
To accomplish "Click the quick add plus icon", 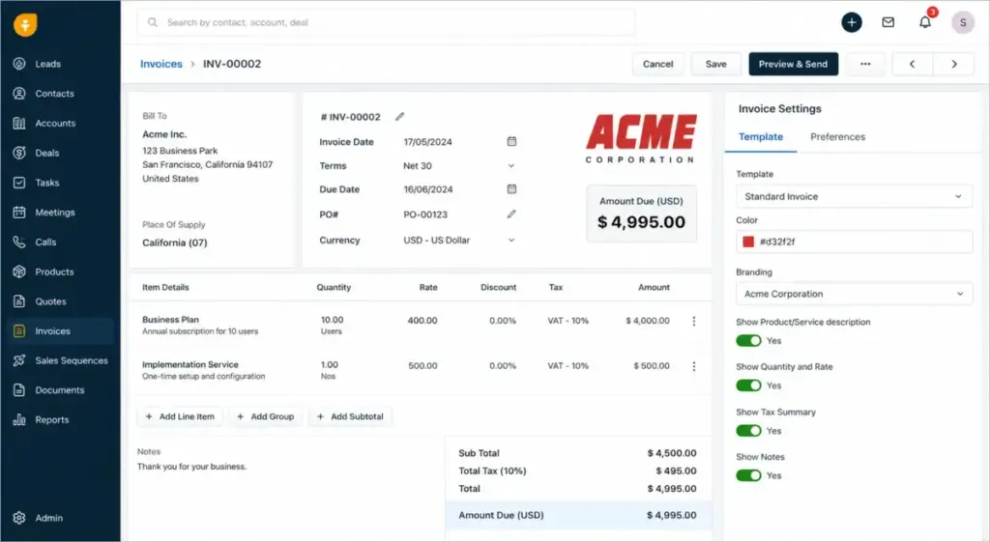I will [x=851, y=23].
